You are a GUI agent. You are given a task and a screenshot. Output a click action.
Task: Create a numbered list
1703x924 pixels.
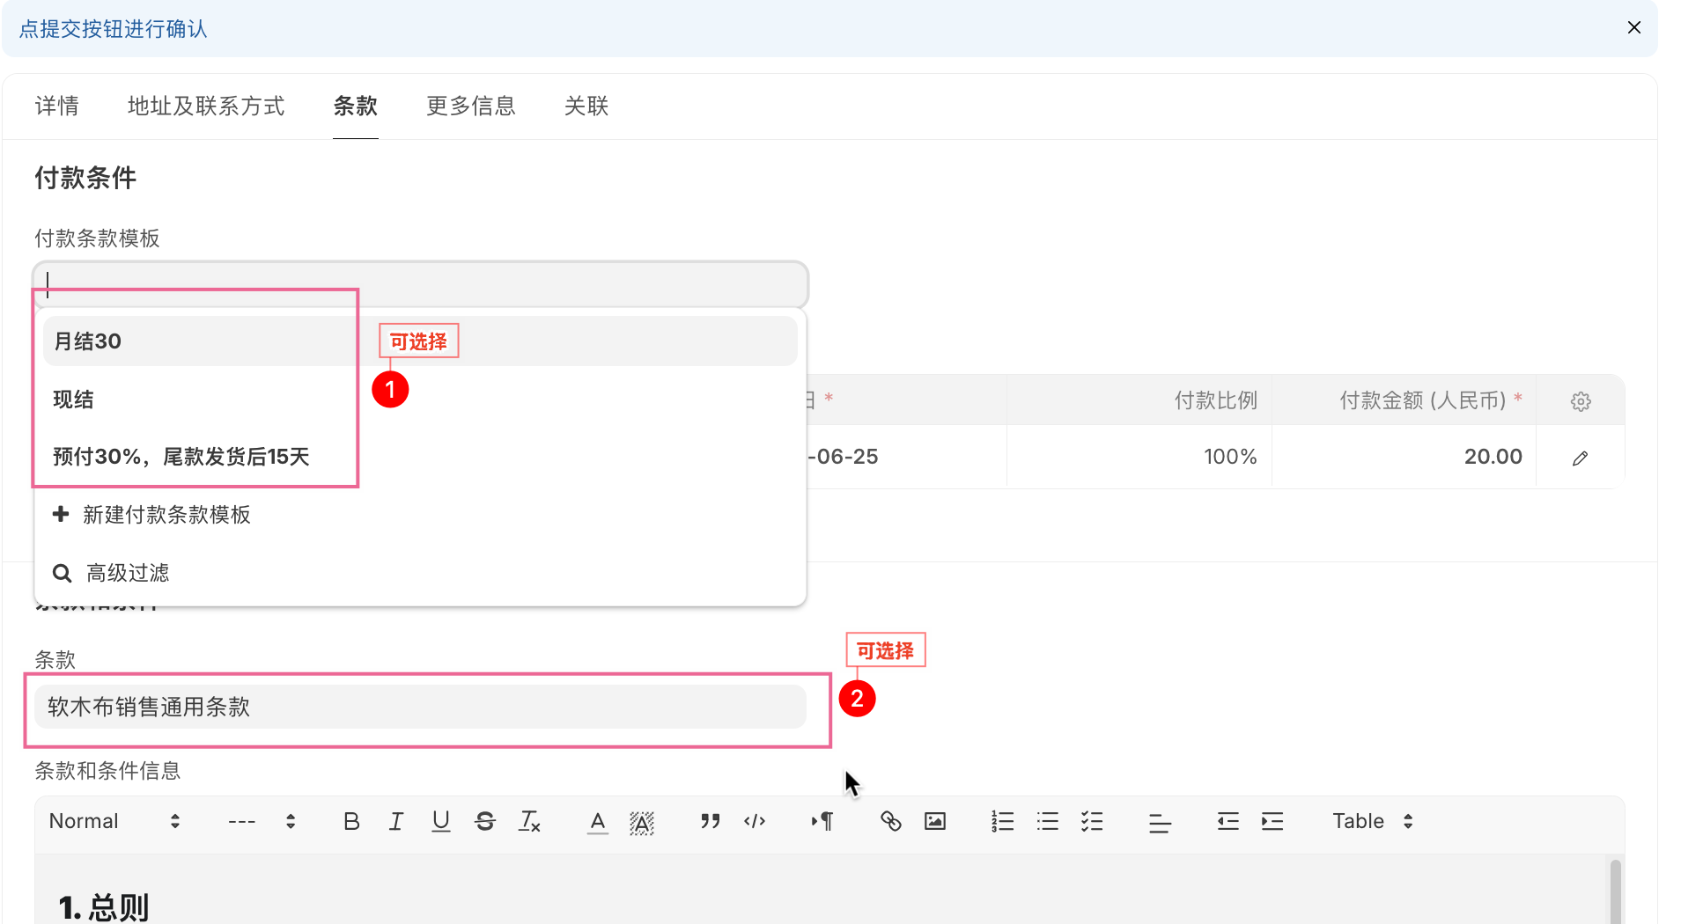(1001, 821)
